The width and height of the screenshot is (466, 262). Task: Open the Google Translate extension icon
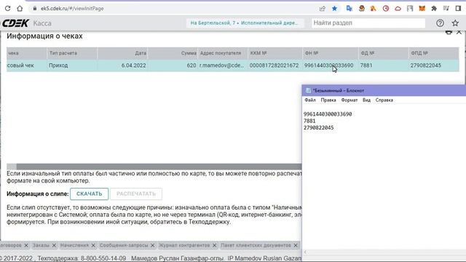click(x=349, y=9)
